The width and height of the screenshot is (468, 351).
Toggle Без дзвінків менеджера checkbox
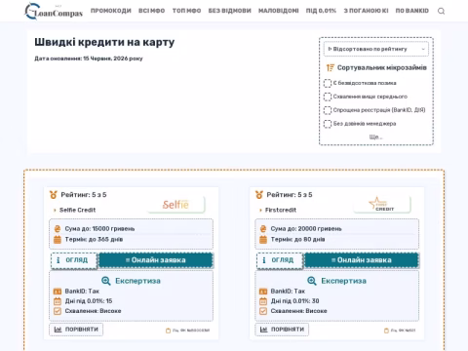[328, 124]
